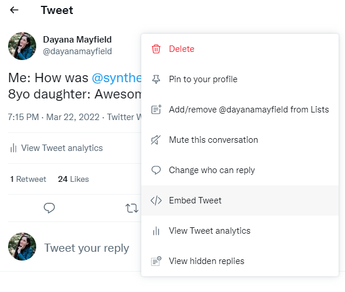Open the 24 Likes list
The image size is (345, 292).
pos(74,179)
